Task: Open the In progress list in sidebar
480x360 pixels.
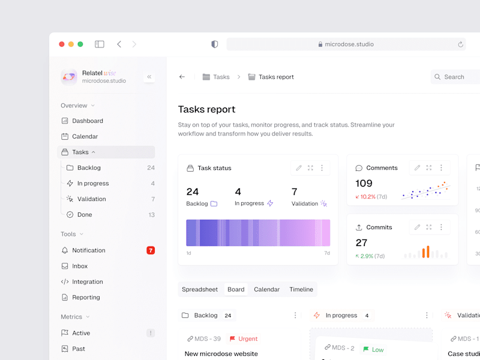Action: click(x=110, y=184)
